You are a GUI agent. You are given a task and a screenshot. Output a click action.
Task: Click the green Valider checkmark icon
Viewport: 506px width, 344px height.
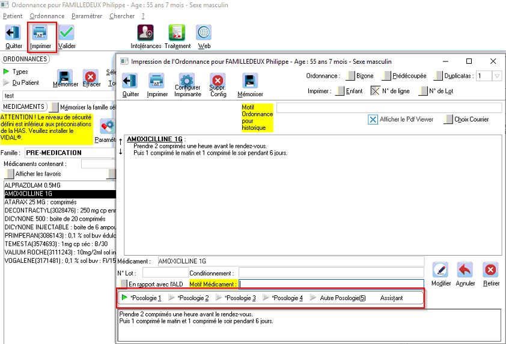click(67, 32)
